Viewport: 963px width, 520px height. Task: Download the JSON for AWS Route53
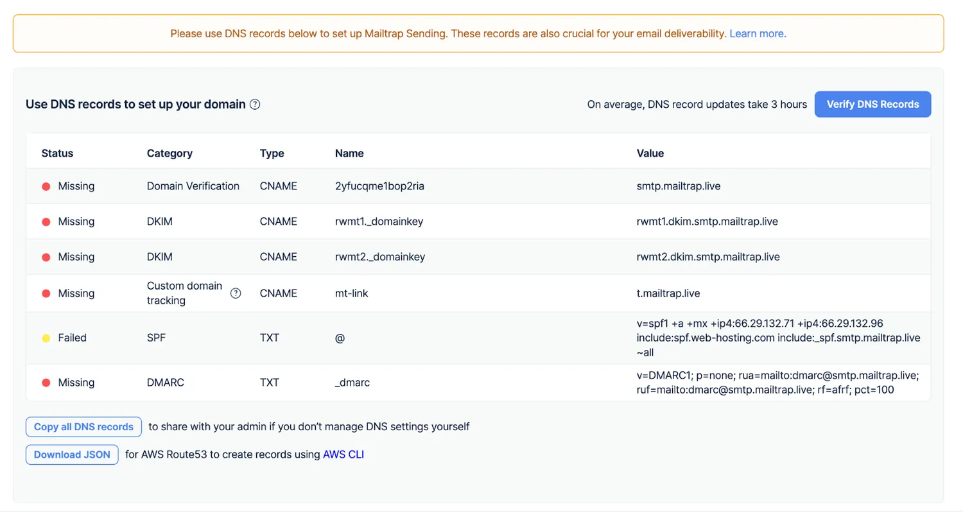(72, 455)
